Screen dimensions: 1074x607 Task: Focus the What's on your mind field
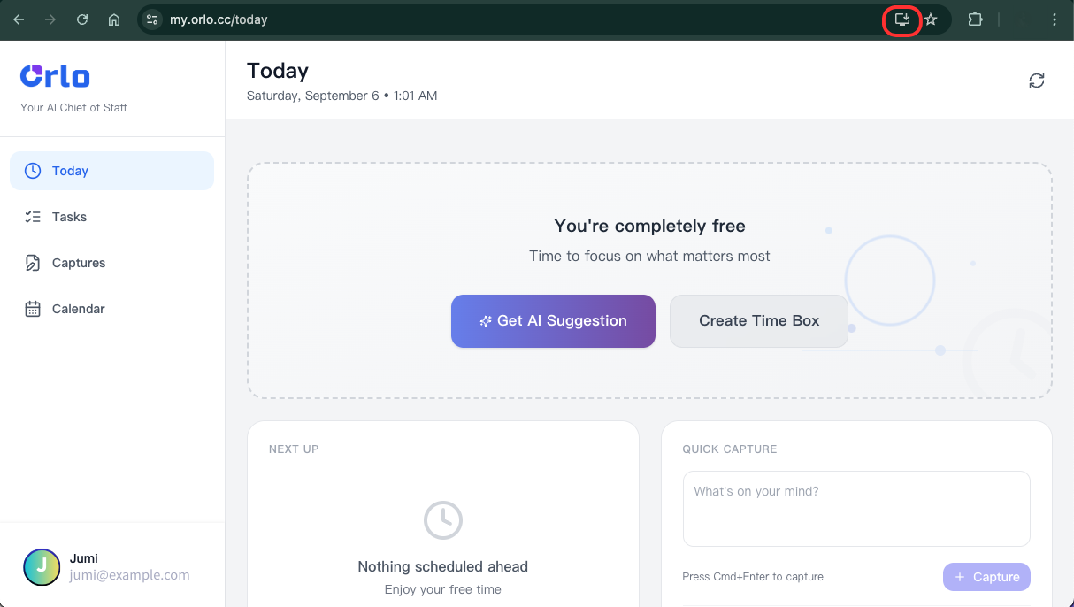tap(856, 509)
